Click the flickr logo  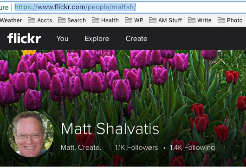tap(24, 38)
